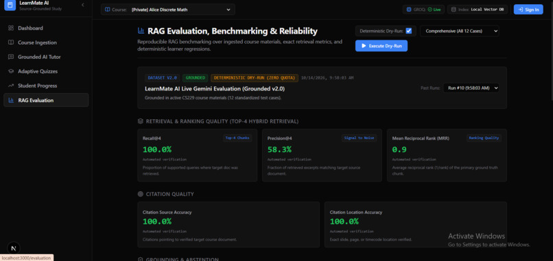Screen dimensions: 553x261
Task: Click the book icon beside Course label
Action: coord(108,10)
